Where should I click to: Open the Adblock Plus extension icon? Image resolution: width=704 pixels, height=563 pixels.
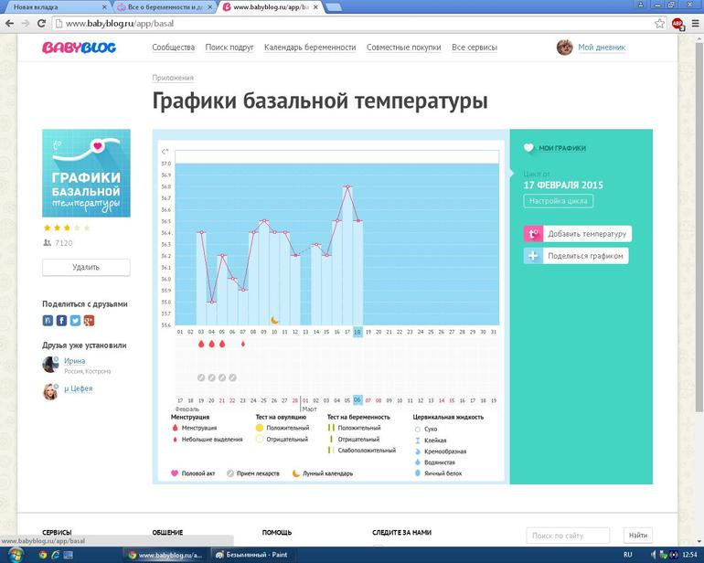(677, 23)
